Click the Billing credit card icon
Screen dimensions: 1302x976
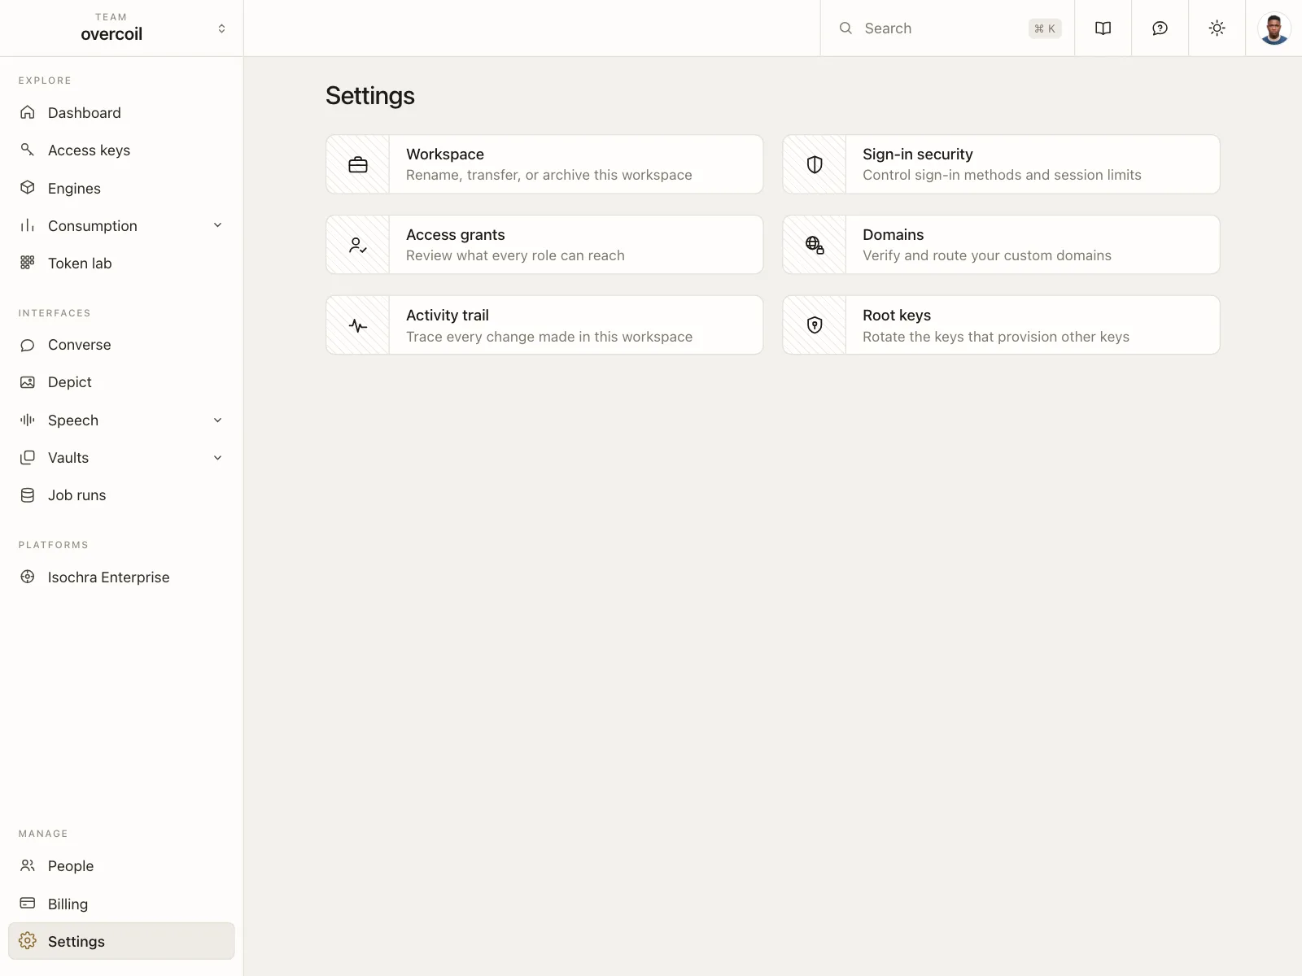click(x=28, y=904)
